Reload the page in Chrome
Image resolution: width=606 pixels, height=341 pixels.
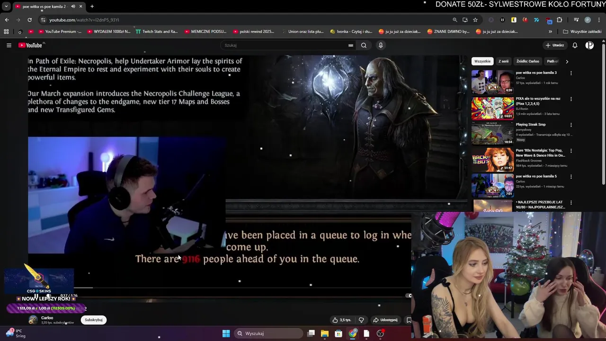(x=29, y=20)
